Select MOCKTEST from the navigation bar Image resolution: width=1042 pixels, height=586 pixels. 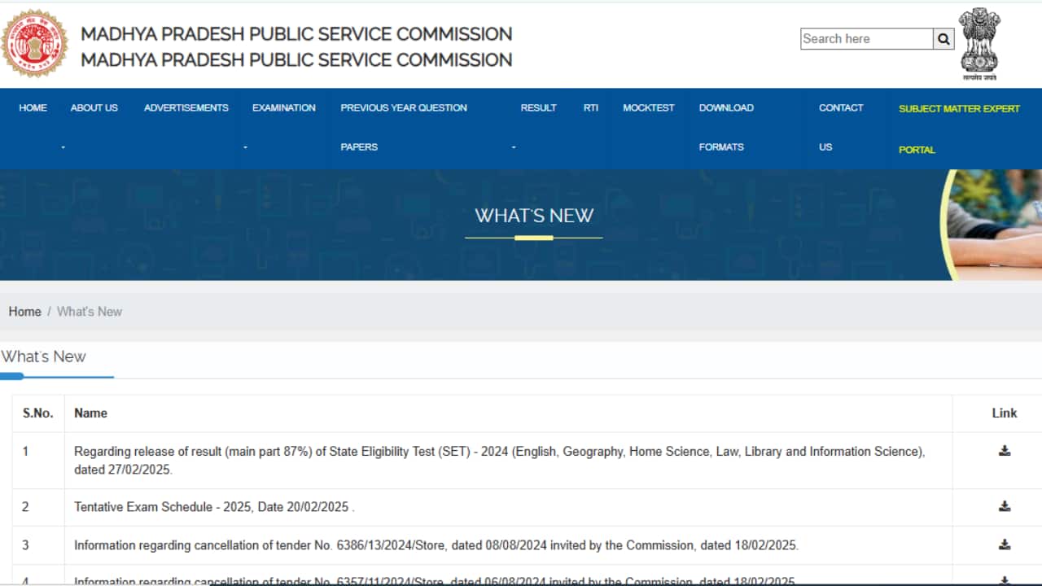pyautogui.click(x=648, y=107)
